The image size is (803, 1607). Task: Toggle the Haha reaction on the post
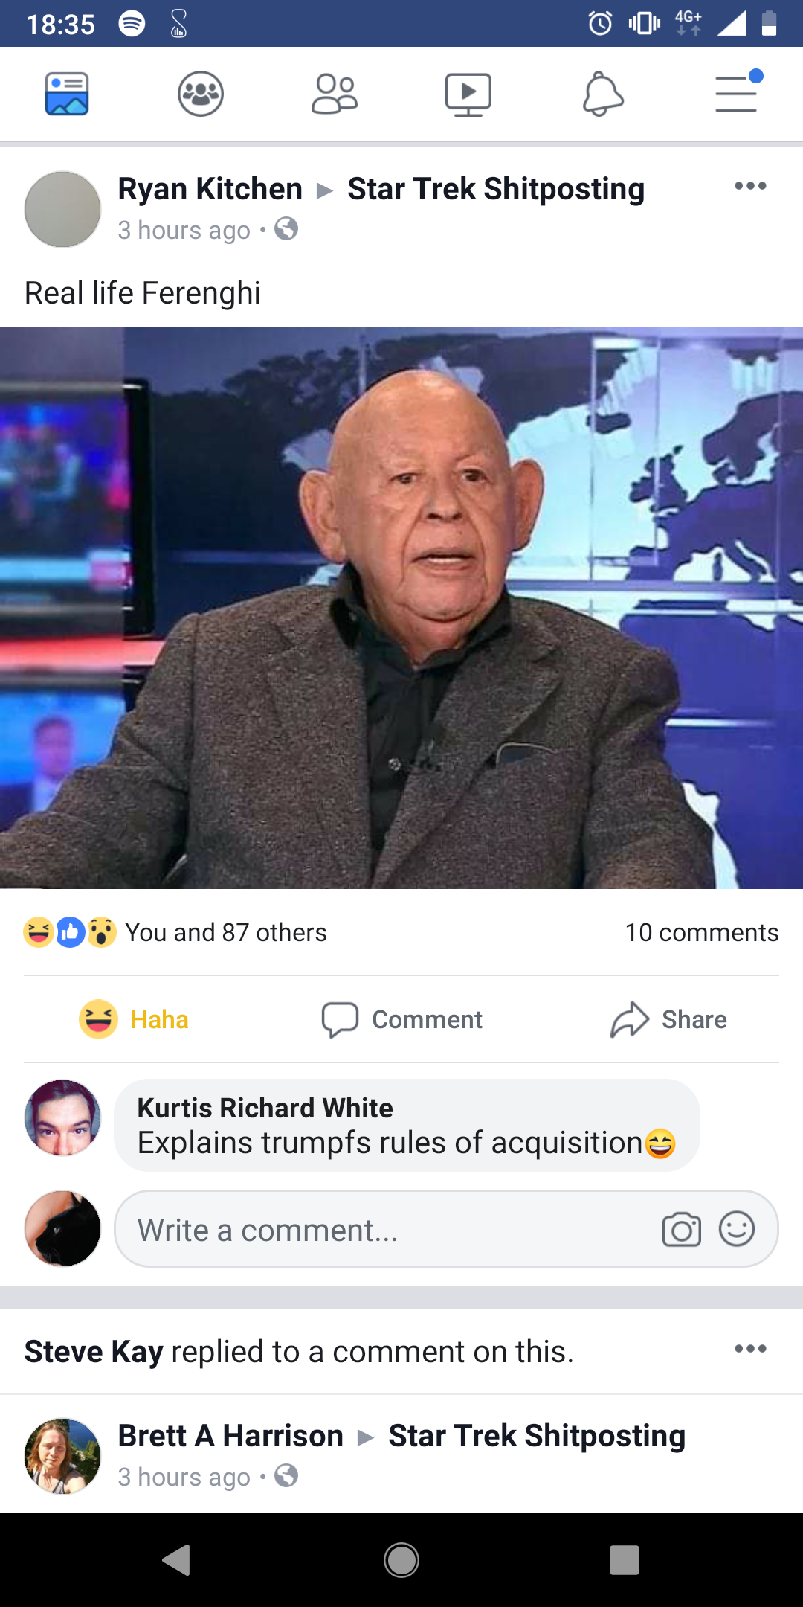[134, 1019]
